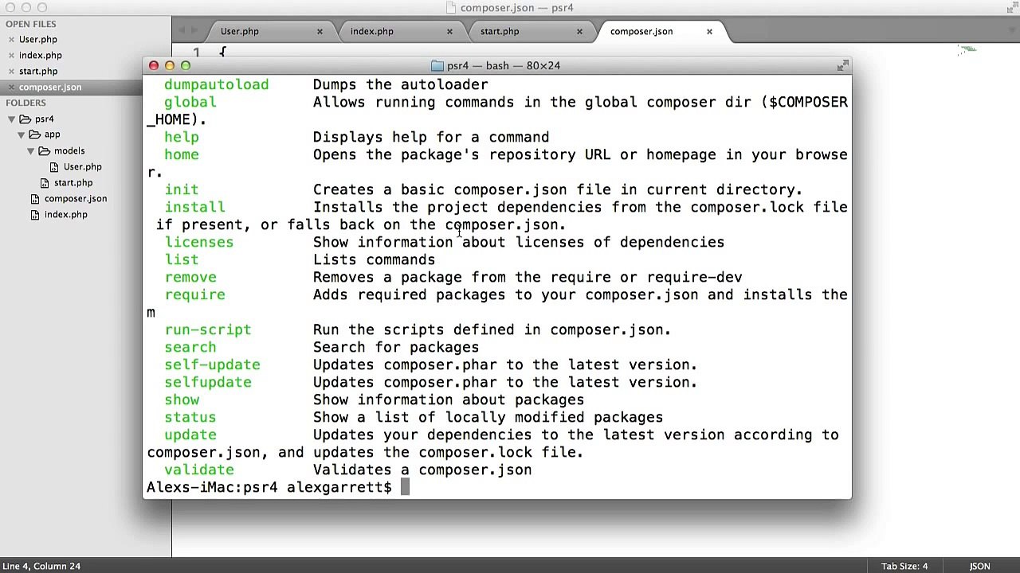Image resolution: width=1020 pixels, height=573 pixels.
Task: Click the 'global' command in the terminal
Action: pos(190,102)
